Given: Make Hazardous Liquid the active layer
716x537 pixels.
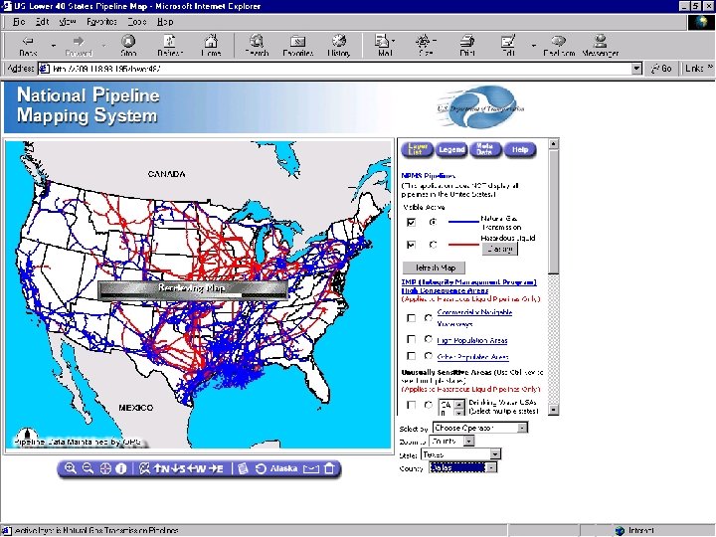Looking at the screenshot, I should pos(433,245).
